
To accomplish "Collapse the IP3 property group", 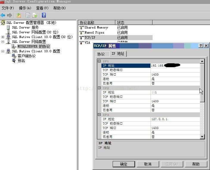I will 99,115.
